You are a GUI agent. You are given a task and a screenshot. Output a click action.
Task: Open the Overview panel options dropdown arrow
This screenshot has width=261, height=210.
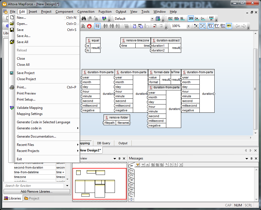click(115, 159)
